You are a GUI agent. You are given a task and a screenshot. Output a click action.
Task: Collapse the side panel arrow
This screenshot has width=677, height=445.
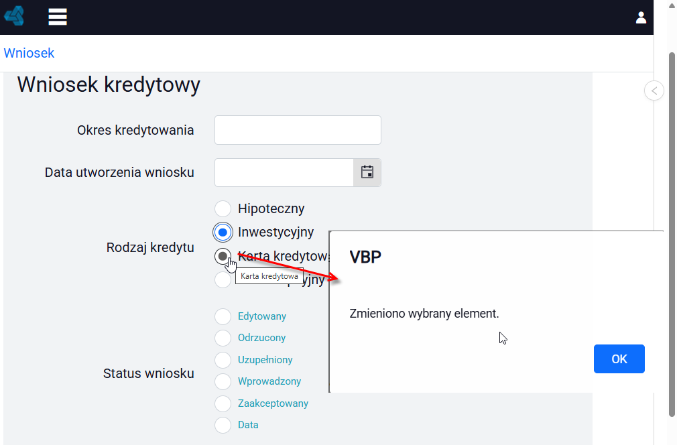tap(654, 90)
